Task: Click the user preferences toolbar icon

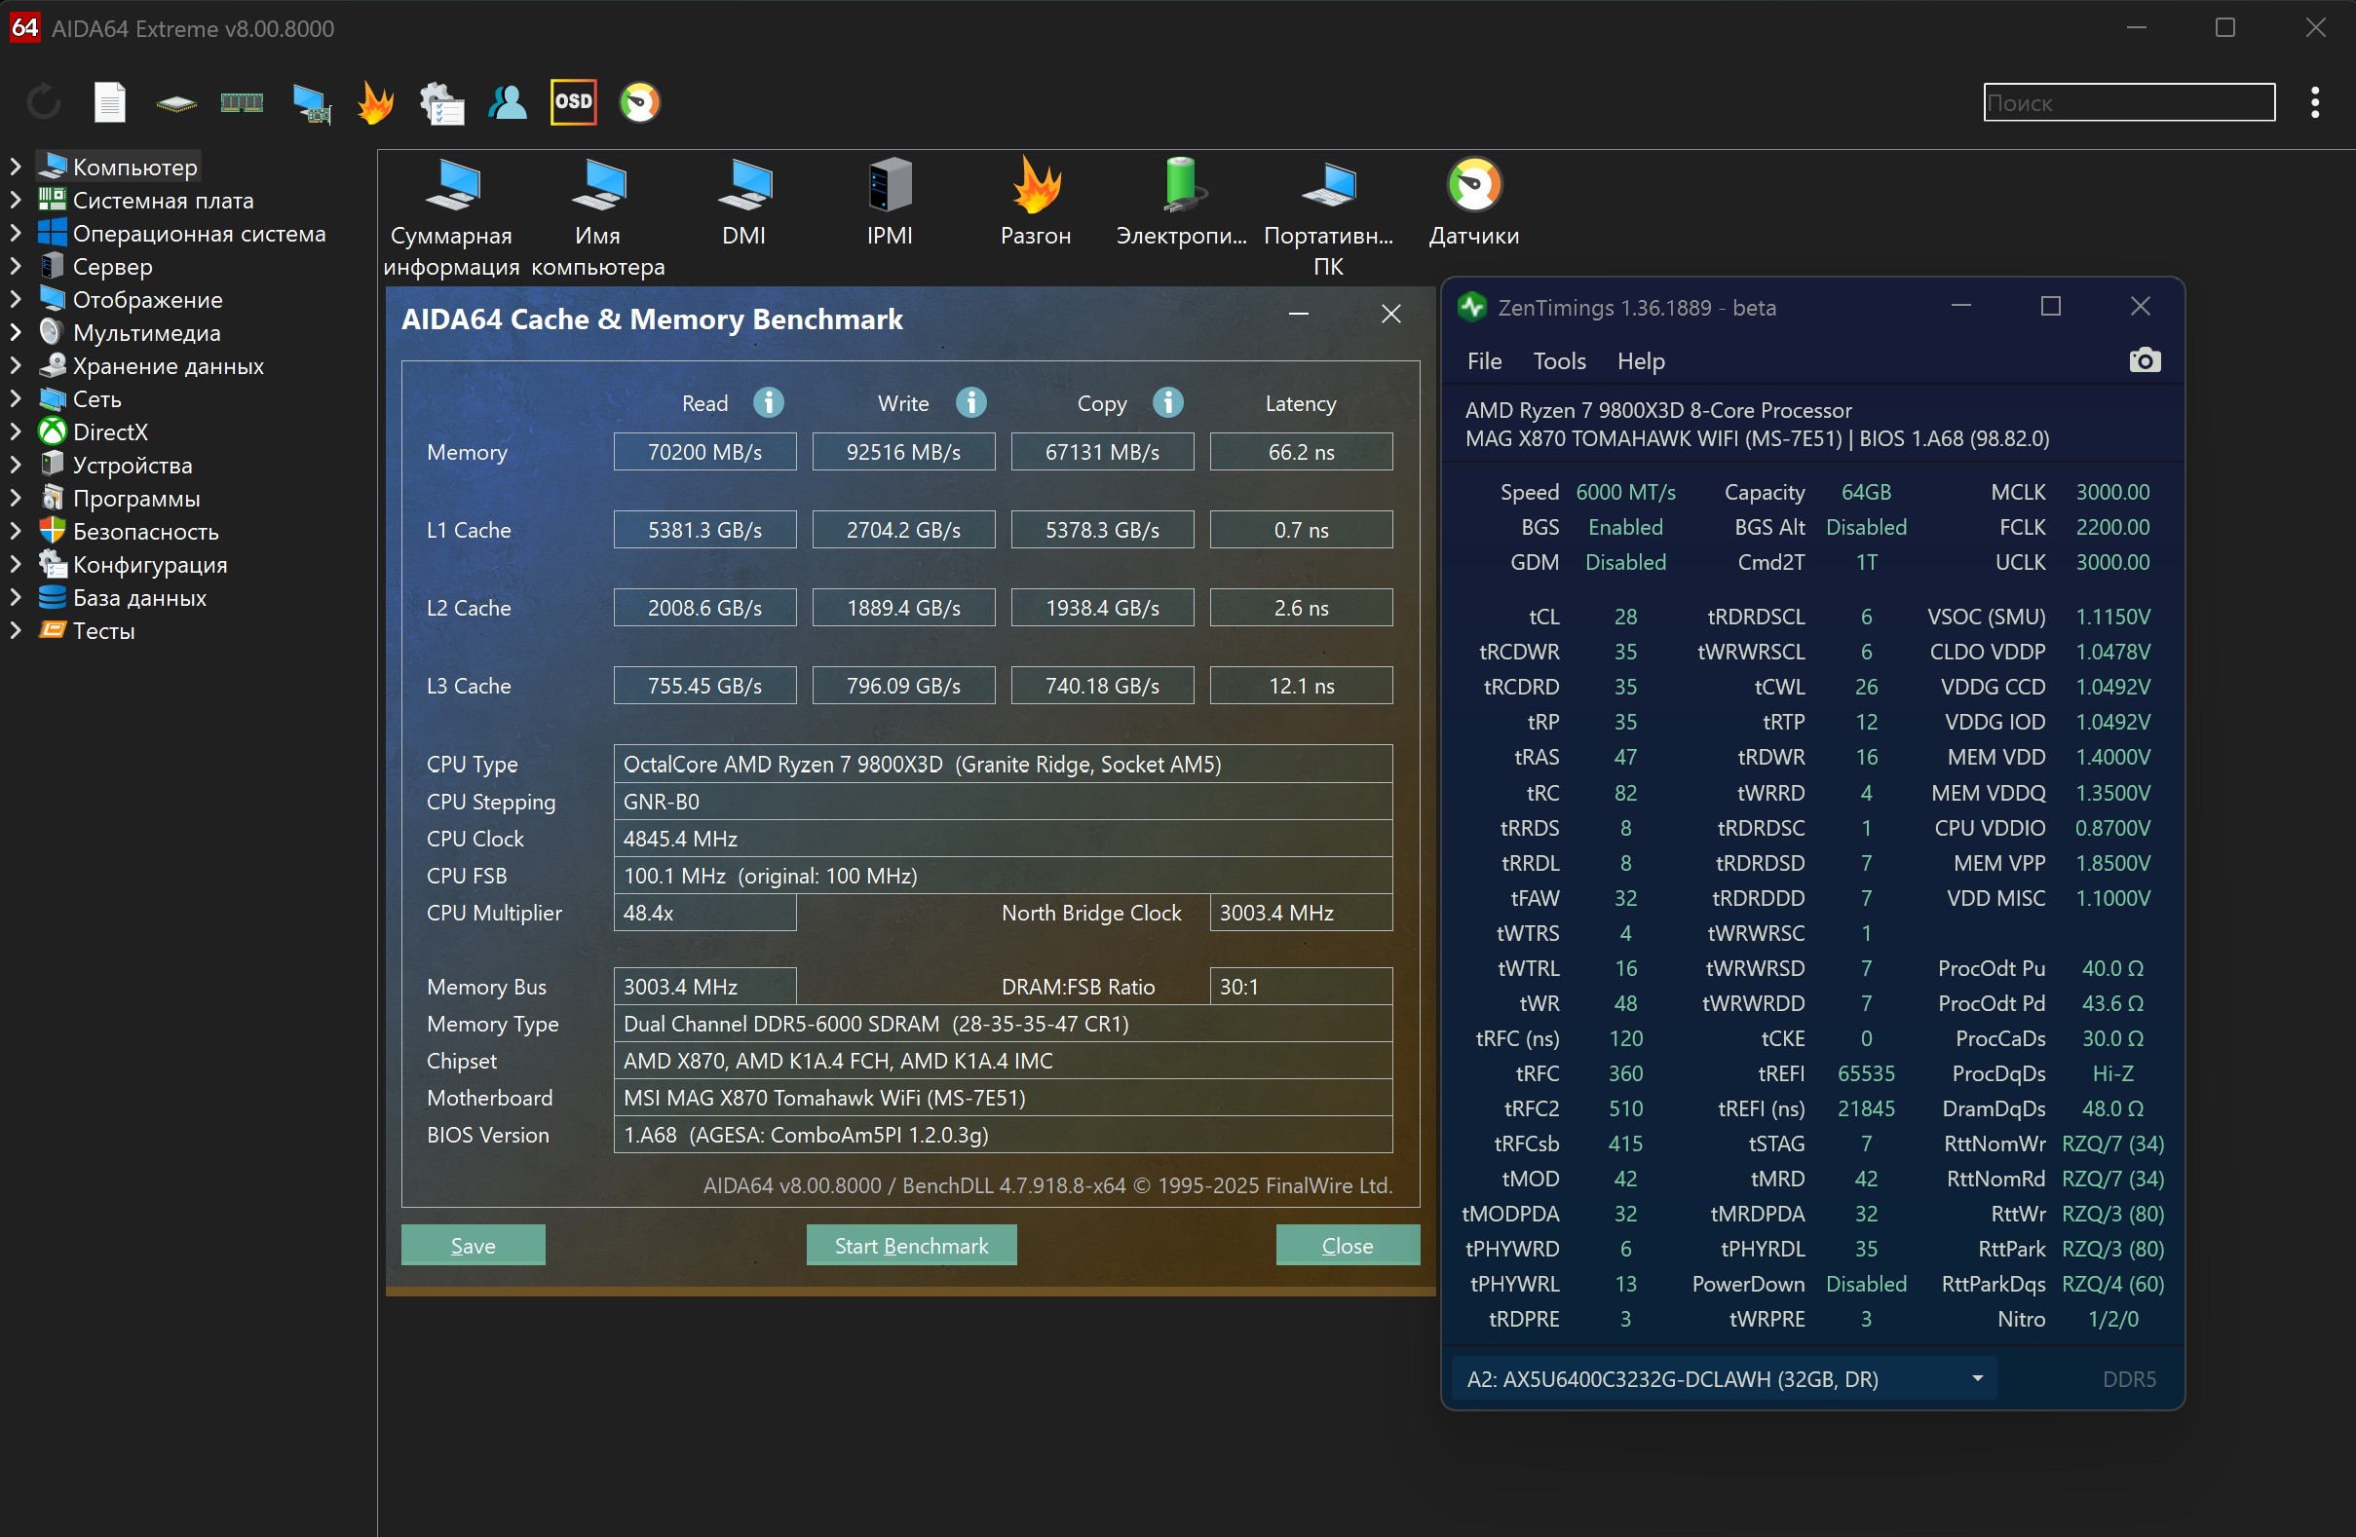Action: pos(508,102)
